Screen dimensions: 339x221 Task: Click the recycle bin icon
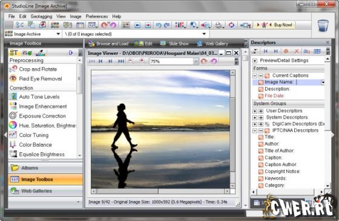[x=323, y=25]
